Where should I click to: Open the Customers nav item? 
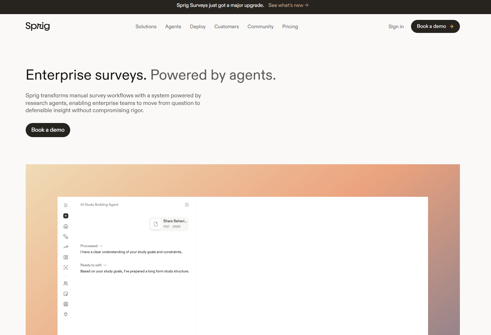227,26
